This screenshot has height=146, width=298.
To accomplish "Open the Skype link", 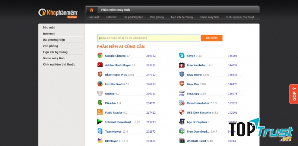I will point(191,56).
